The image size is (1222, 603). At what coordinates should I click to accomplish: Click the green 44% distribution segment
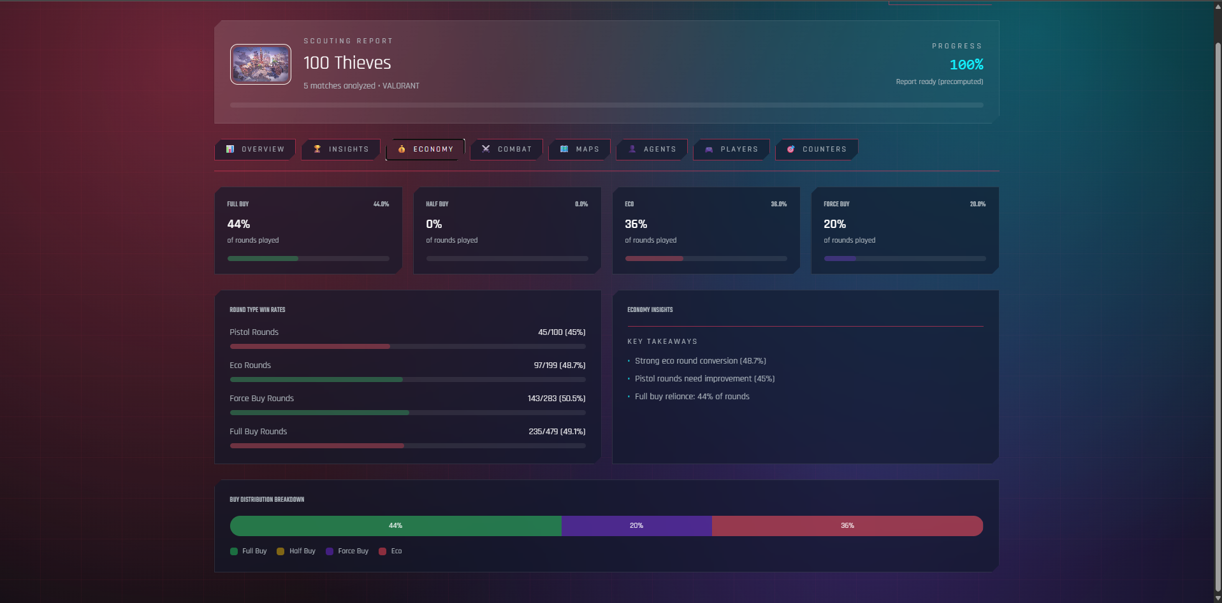pos(396,526)
